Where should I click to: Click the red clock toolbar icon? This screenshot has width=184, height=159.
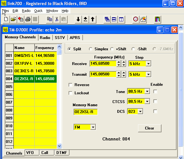coord(136,19)
